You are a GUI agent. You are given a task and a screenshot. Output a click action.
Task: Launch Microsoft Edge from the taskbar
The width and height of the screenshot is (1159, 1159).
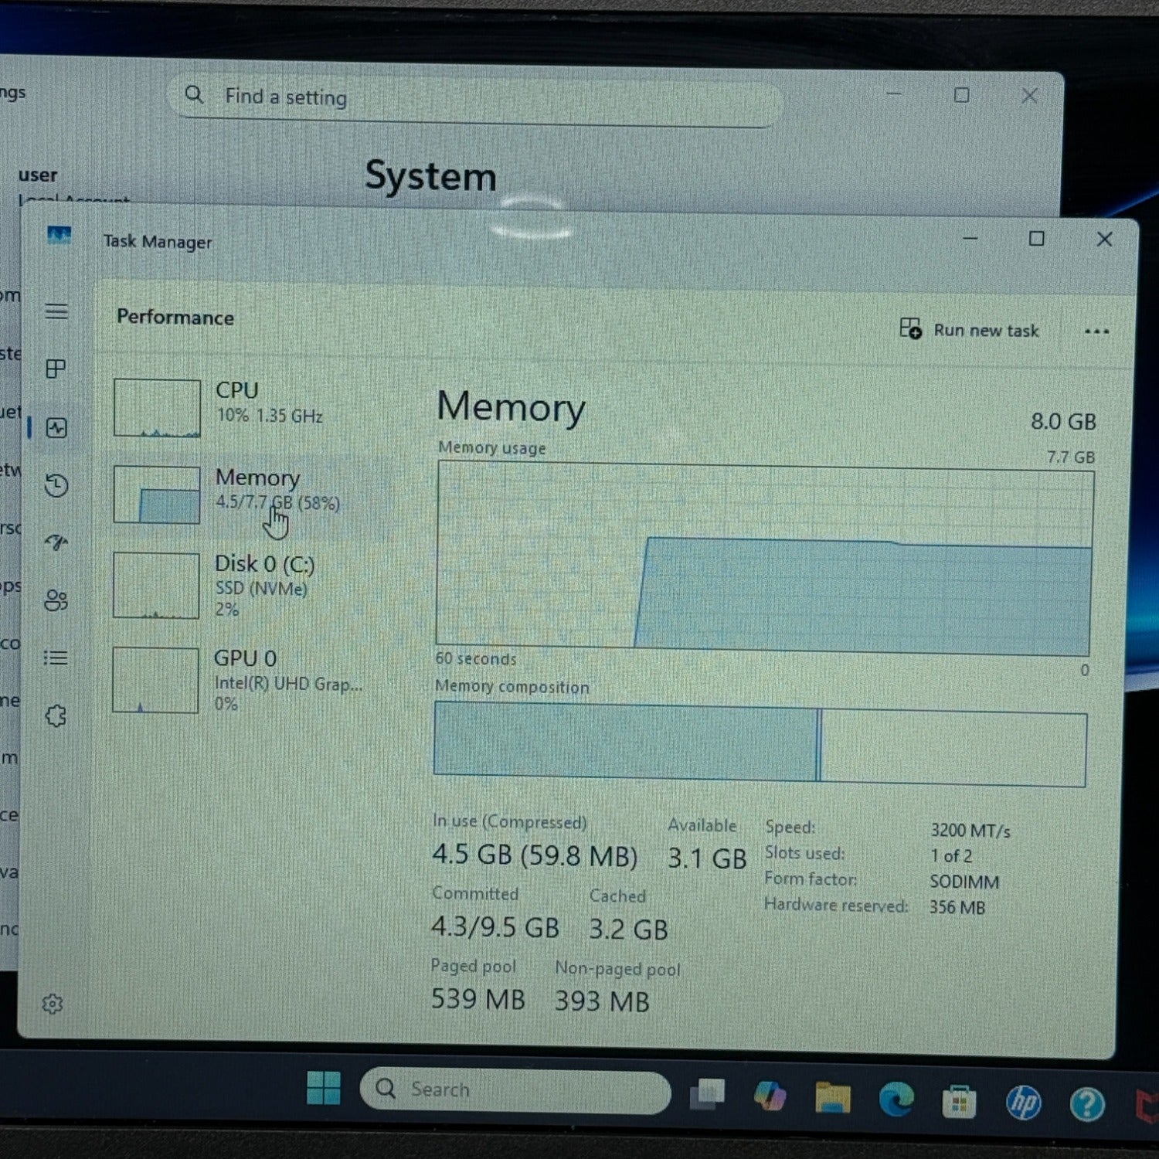coord(896,1099)
